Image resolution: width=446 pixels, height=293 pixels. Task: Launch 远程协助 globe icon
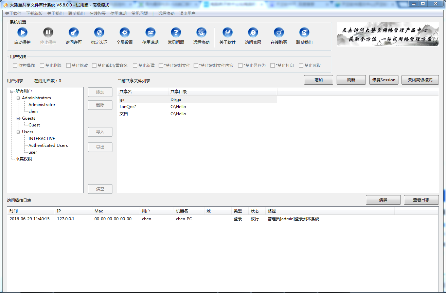(x=201, y=33)
